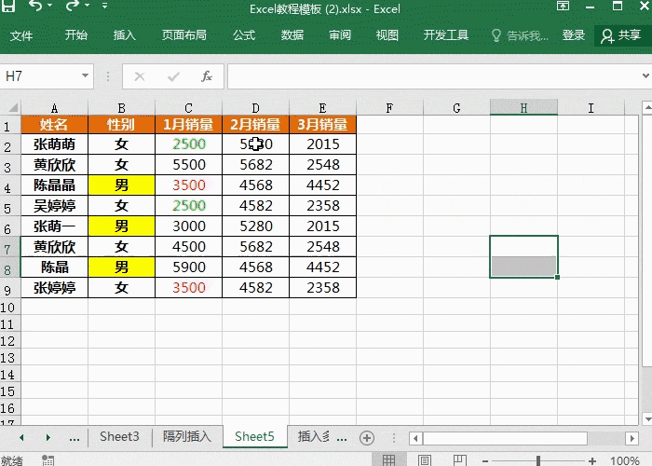
Task: Open the 文件 menu tab
Action: pyautogui.click(x=21, y=35)
